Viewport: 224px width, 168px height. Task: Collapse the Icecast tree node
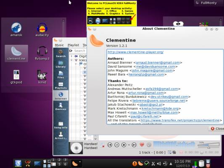click(71, 60)
